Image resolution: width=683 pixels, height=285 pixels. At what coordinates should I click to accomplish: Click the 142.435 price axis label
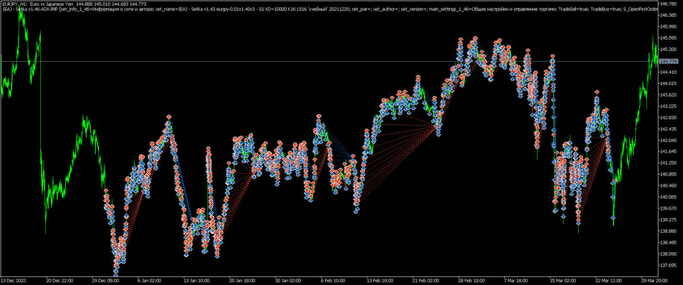coord(669,129)
